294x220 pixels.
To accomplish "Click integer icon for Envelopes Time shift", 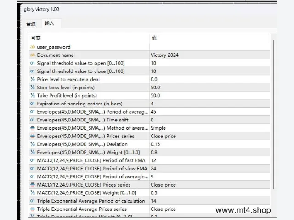I will click(x=33, y=120).
